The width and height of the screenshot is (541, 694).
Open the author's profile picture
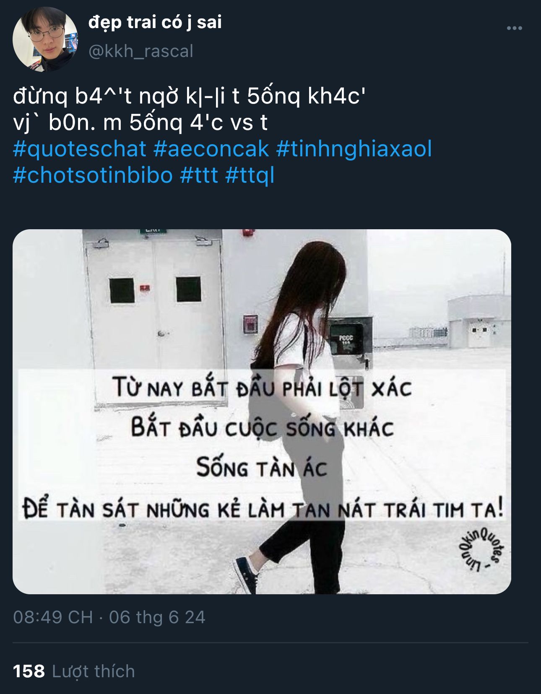click(45, 39)
